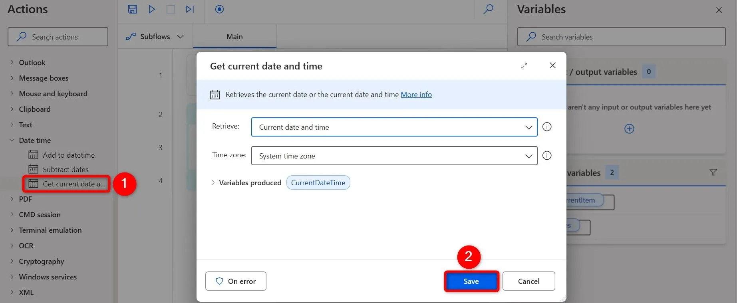Open the Time zone dropdown

tap(394, 156)
